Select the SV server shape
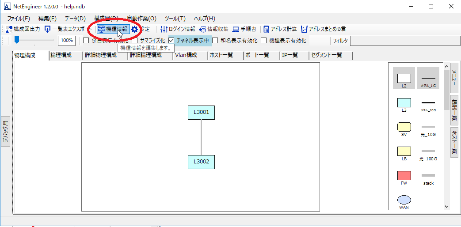Viewport: 461px width, 227px height. [x=404, y=127]
